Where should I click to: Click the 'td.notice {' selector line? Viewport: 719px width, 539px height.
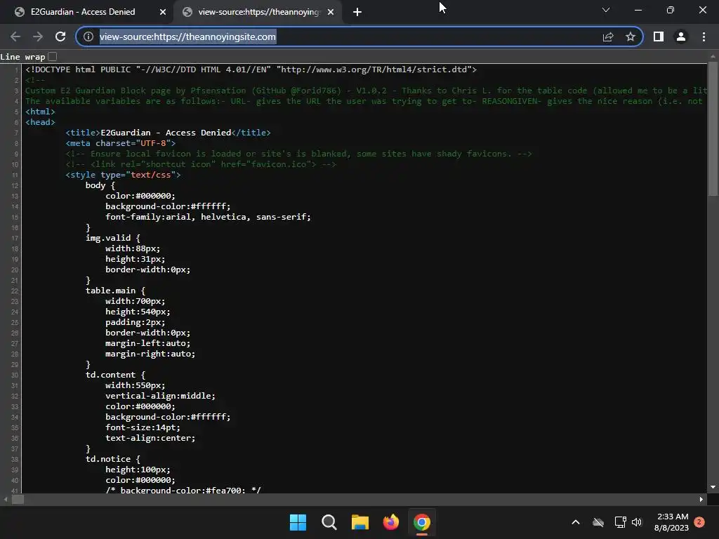[113, 459]
